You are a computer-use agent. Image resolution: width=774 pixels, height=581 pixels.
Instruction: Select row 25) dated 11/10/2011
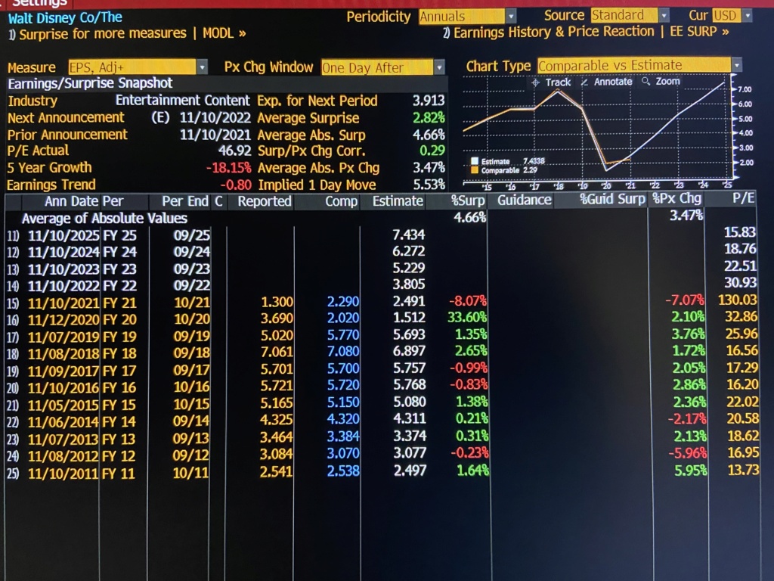382,472
